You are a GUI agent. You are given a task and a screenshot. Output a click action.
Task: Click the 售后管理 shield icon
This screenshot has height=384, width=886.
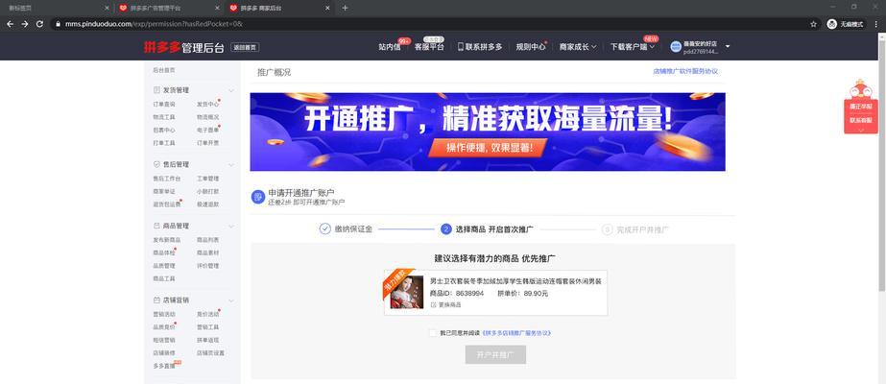click(156, 164)
